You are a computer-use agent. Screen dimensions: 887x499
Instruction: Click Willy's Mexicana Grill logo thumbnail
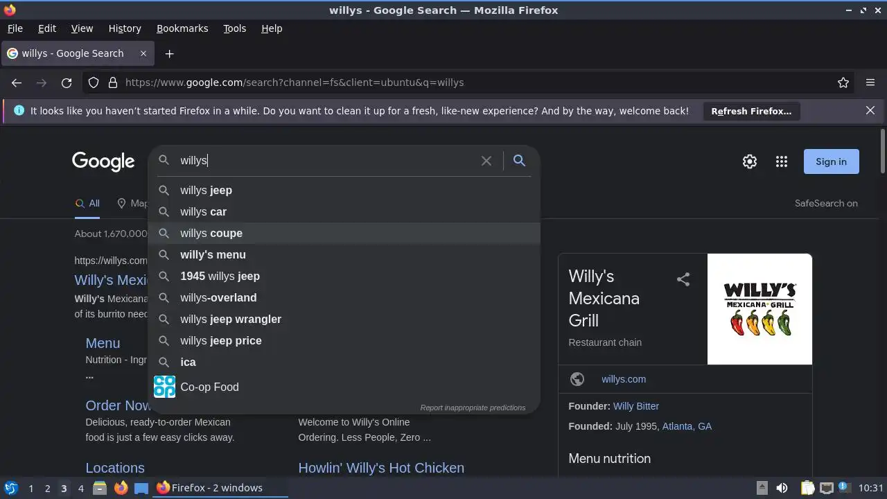759,309
